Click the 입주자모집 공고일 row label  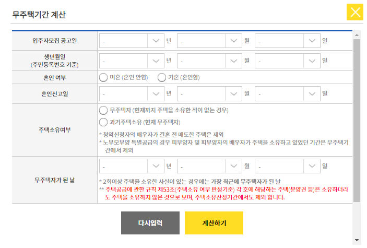54,41
